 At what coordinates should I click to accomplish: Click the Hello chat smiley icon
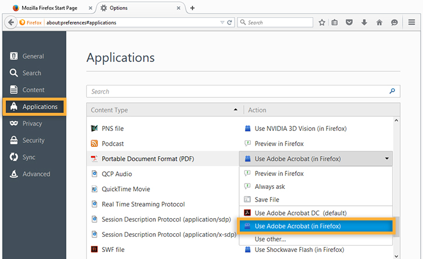tap(394, 22)
